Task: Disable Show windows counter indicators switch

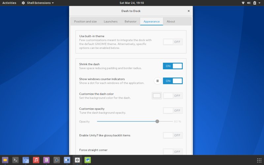Action: [x=173, y=81]
